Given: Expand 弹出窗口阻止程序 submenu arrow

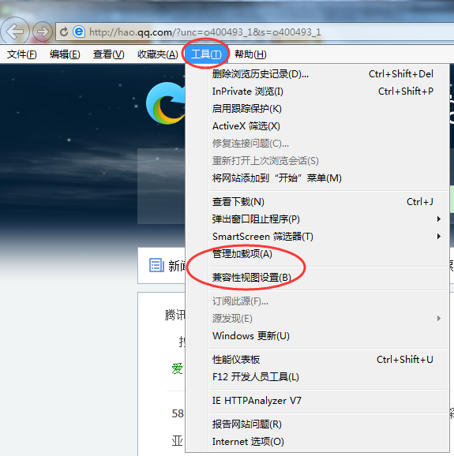Looking at the screenshot, I should (438, 219).
